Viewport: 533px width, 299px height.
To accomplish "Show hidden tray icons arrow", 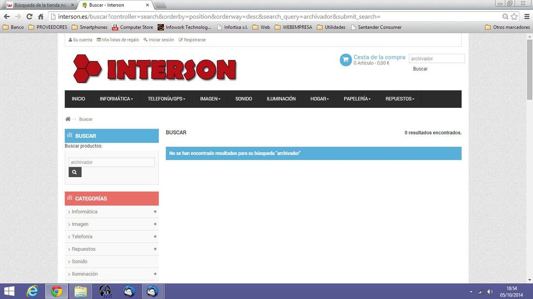I will point(471,292).
